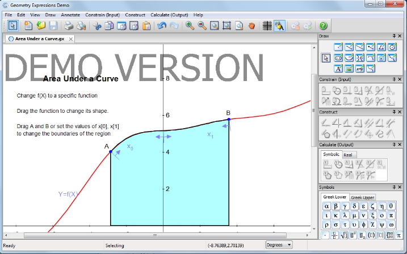The width and height of the screenshot is (407, 254).
Task: Select Zoom to Selection tool
Action: point(214,26)
